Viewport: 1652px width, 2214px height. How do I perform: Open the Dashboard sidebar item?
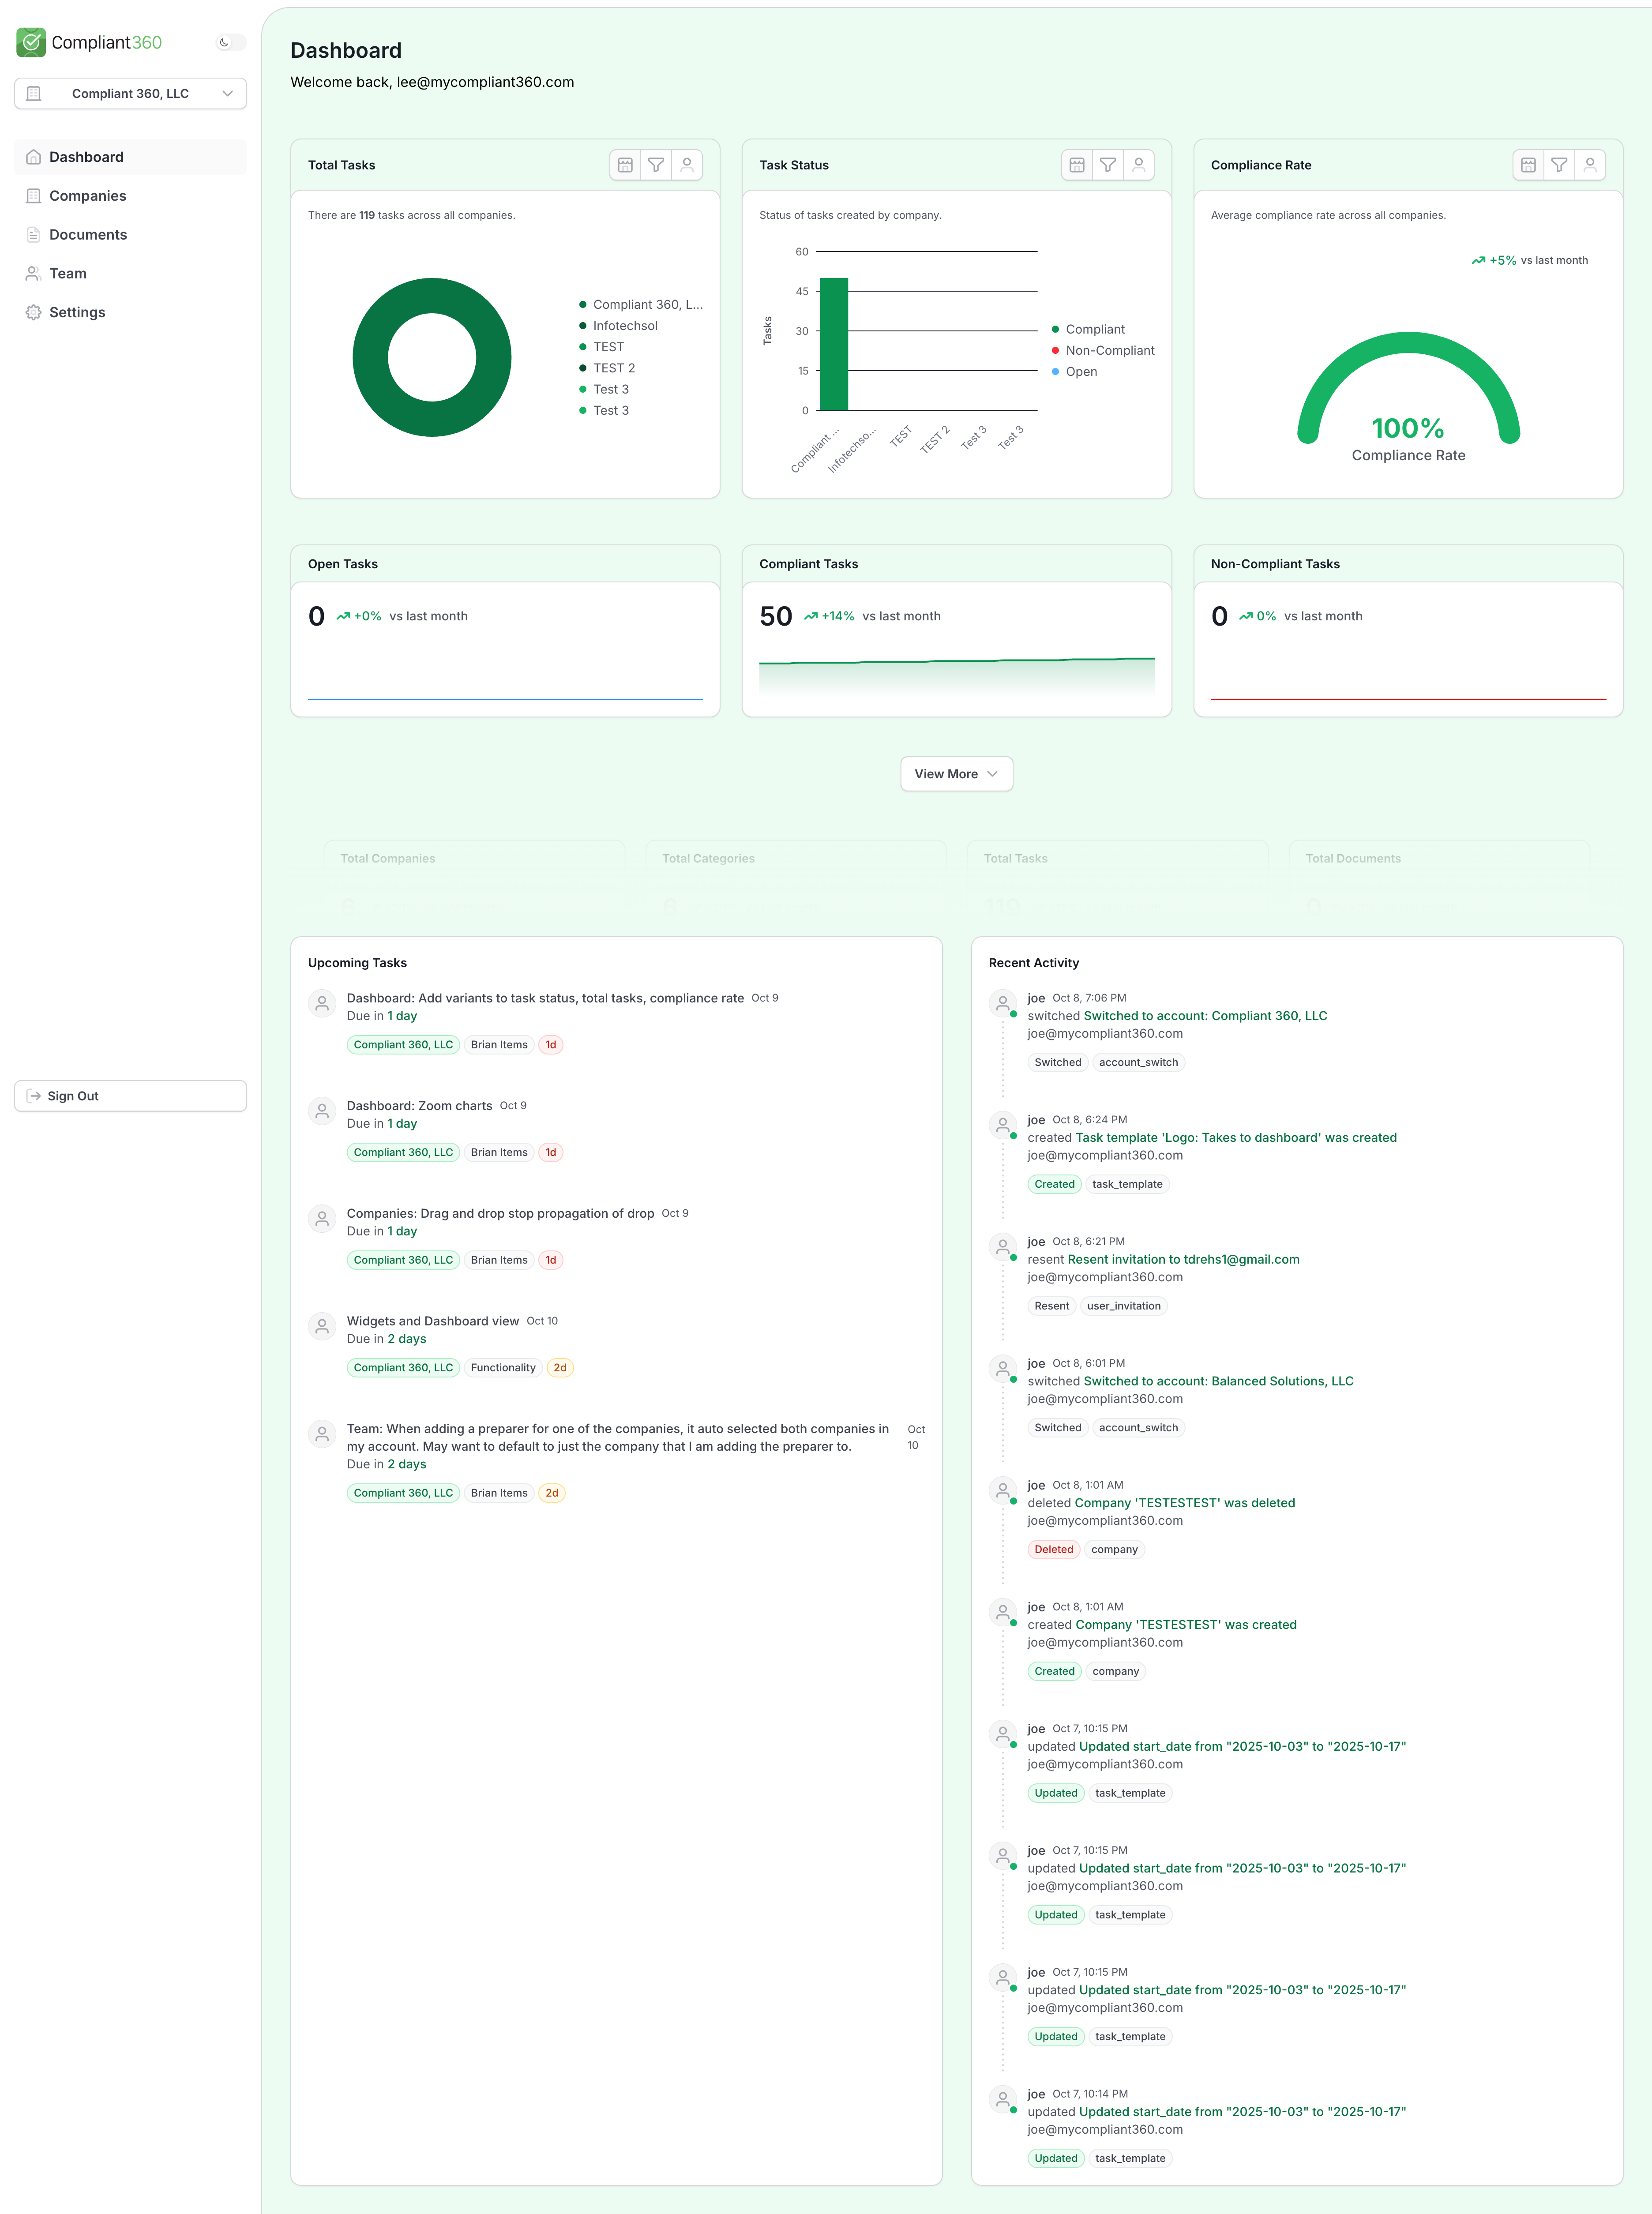pos(130,157)
